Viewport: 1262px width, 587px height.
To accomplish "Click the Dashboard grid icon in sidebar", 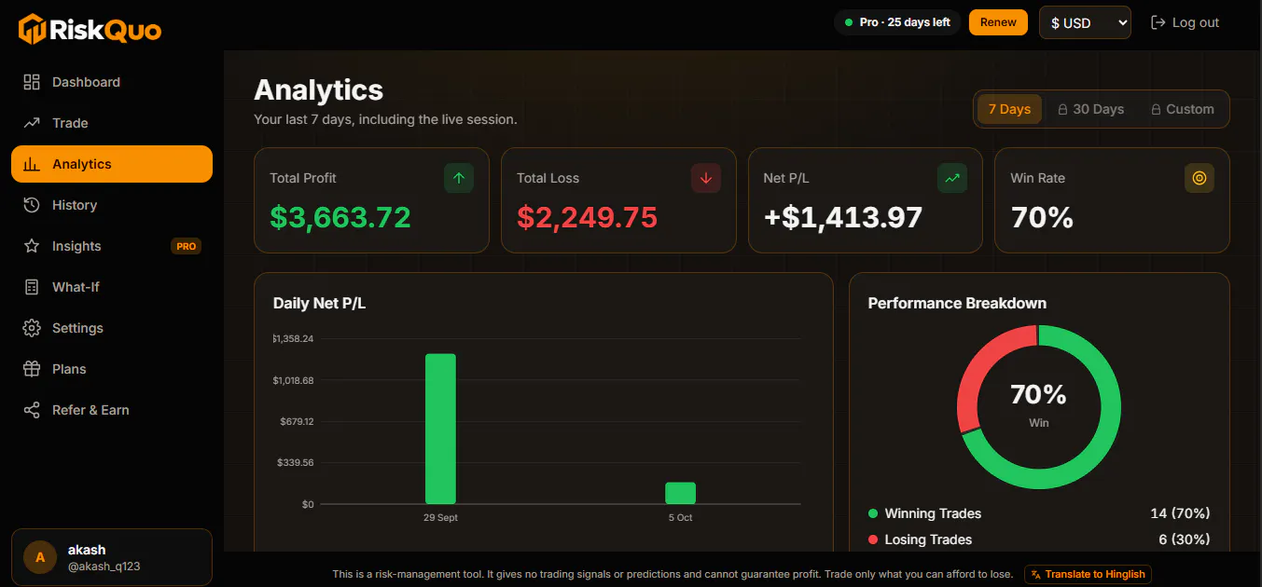I will [x=32, y=82].
